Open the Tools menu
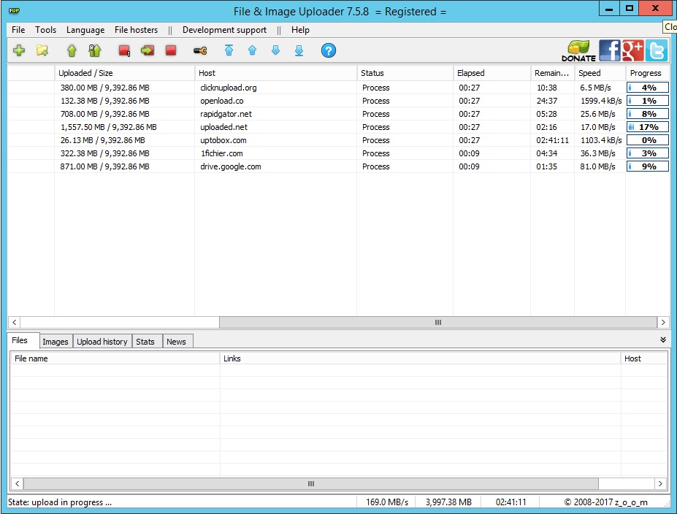This screenshot has width=677, height=514. (x=46, y=30)
